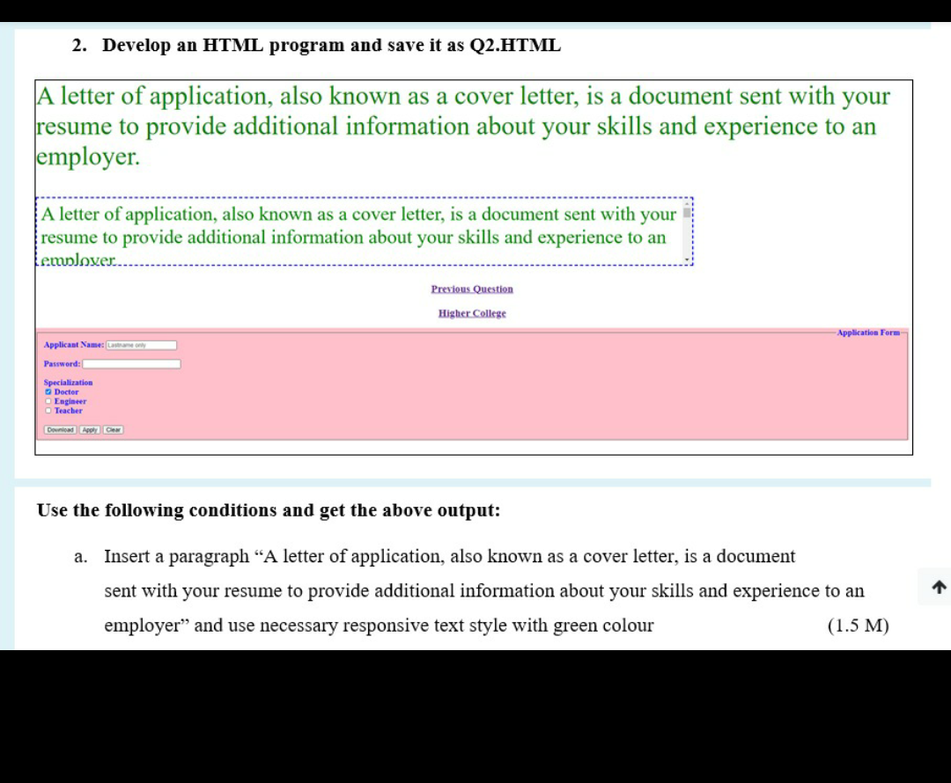Check the Teacher checkbox
The width and height of the screenshot is (951, 783).
click(47, 411)
